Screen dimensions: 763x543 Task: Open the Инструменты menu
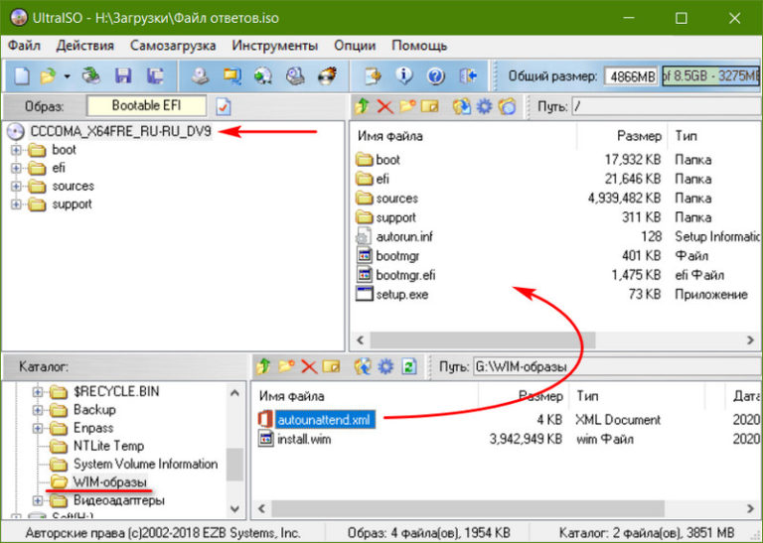(275, 46)
